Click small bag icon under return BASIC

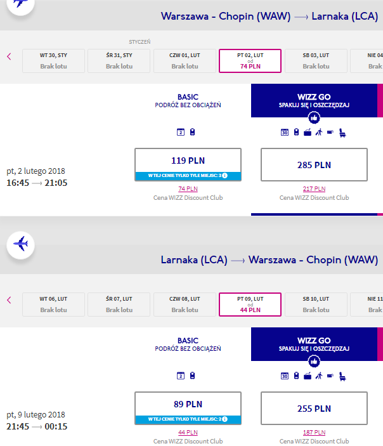pos(193,376)
